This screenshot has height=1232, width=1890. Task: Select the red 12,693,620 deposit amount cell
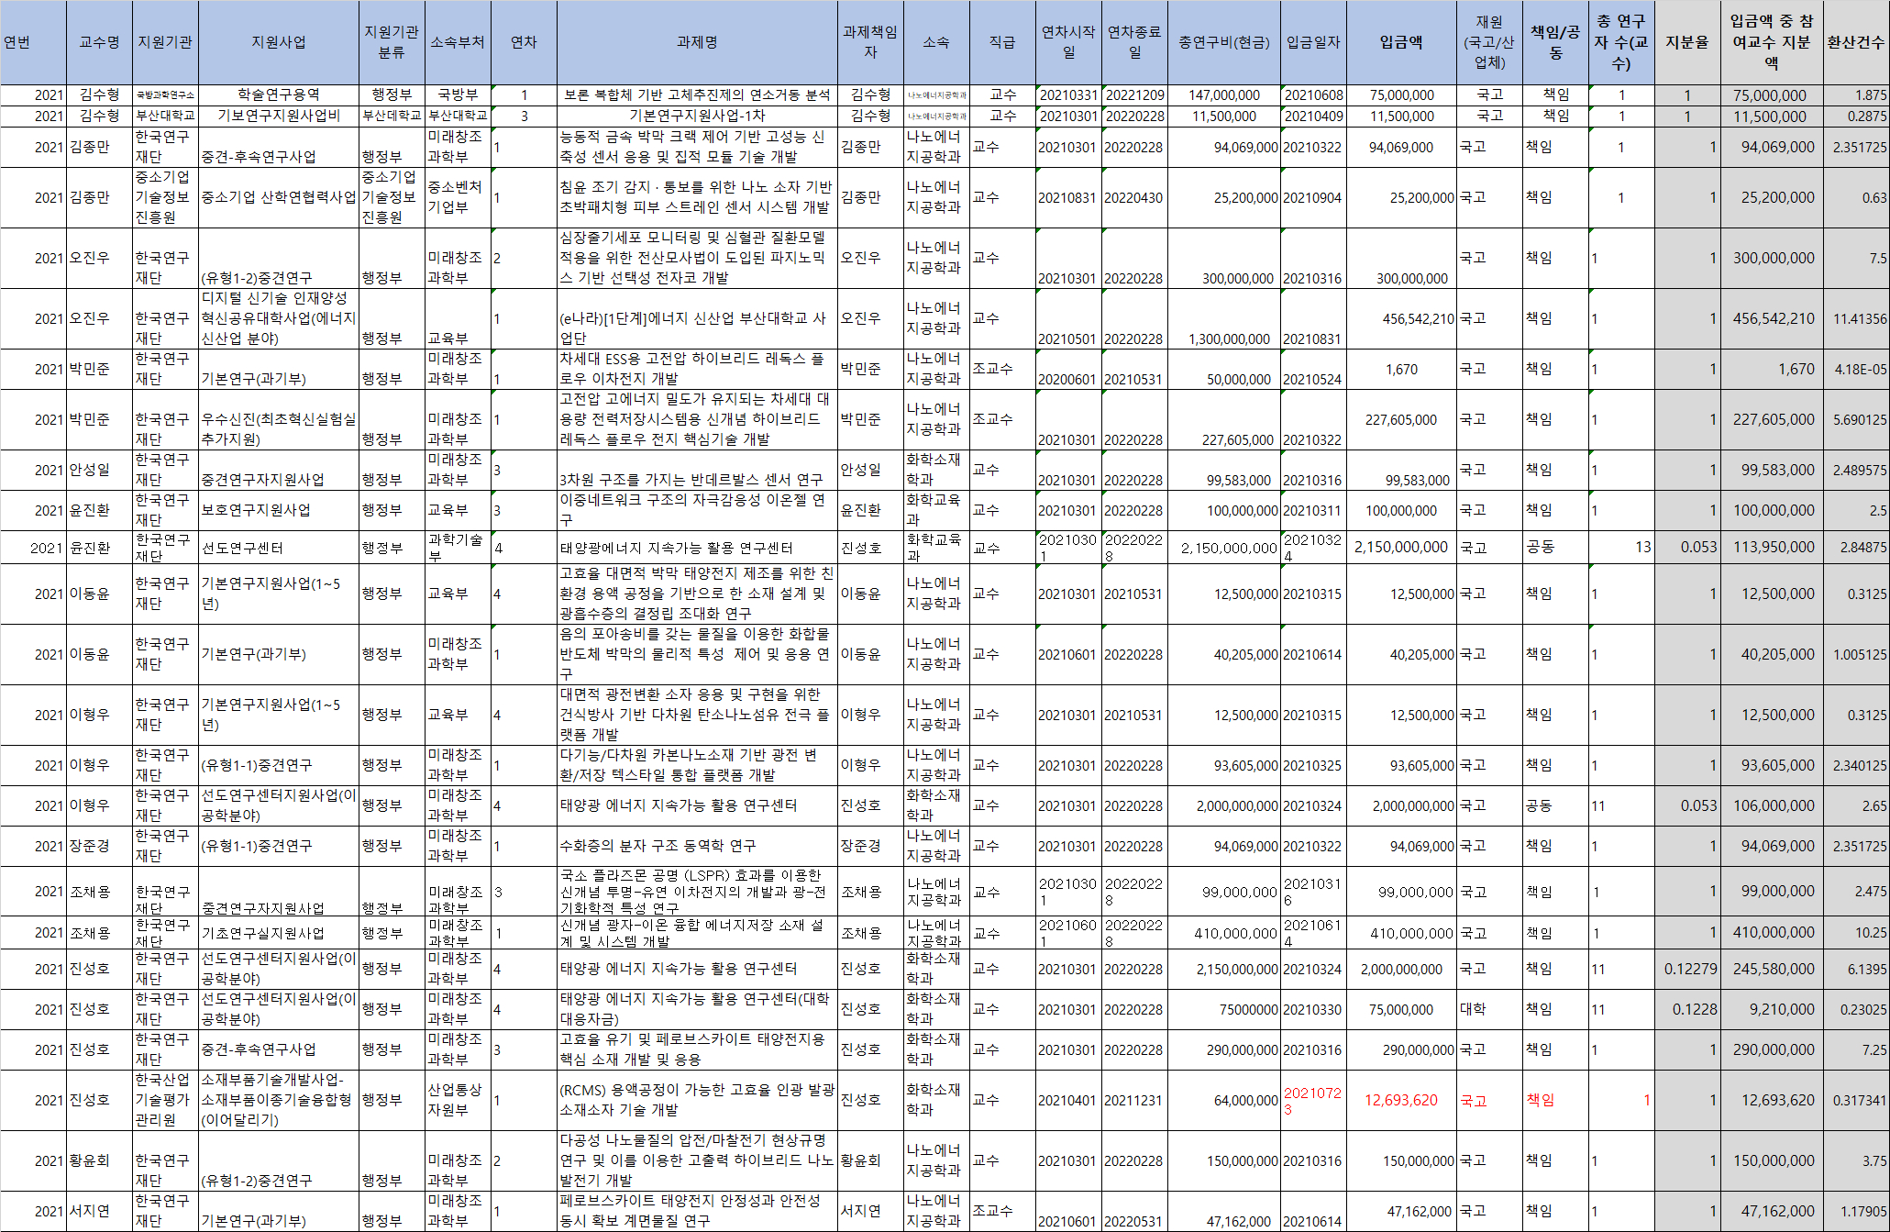coord(1401,1100)
